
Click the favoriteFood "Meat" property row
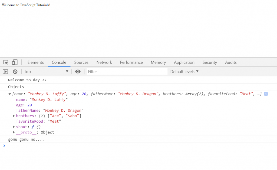pos(38,121)
